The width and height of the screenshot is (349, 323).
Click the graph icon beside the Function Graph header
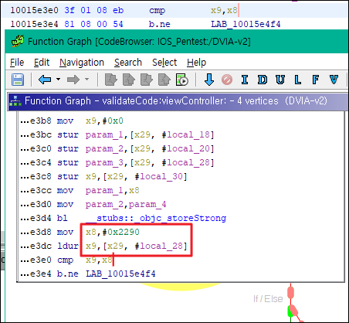click(15, 101)
